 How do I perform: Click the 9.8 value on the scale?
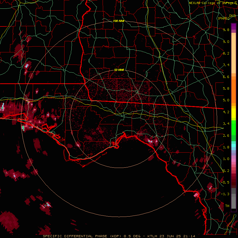click(x=226, y=30)
